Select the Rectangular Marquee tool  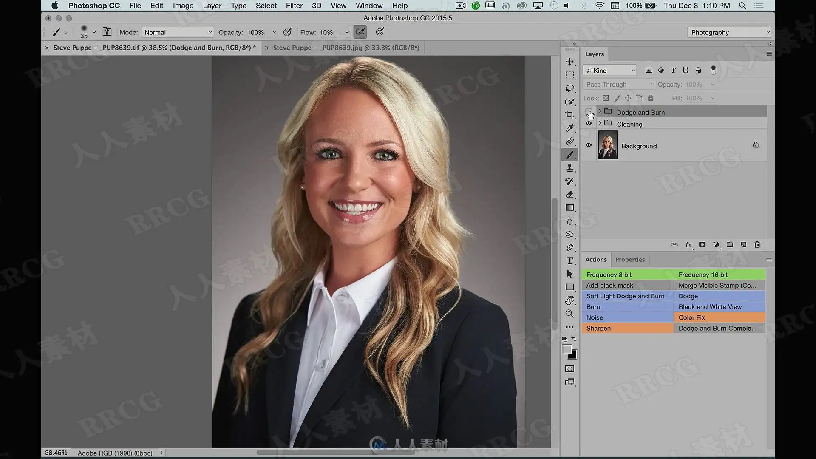tap(569, 75)
